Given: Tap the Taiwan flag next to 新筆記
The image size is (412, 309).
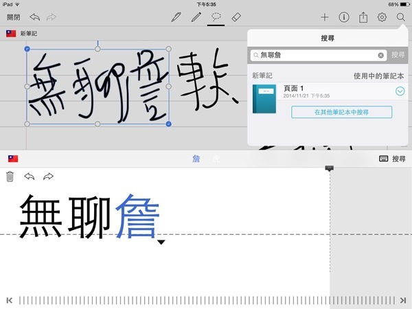Looking at the screenshot, I should pos(11,34).
